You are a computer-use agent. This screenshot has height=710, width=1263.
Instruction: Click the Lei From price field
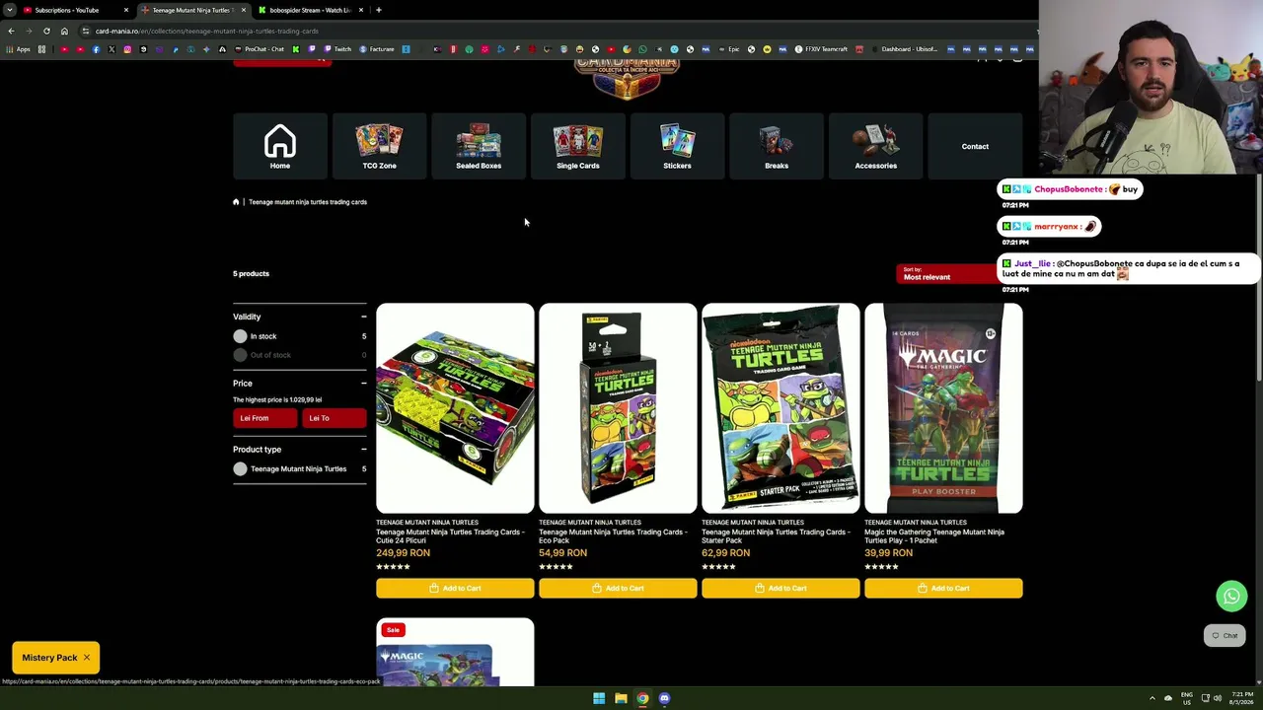coord(265,418)
